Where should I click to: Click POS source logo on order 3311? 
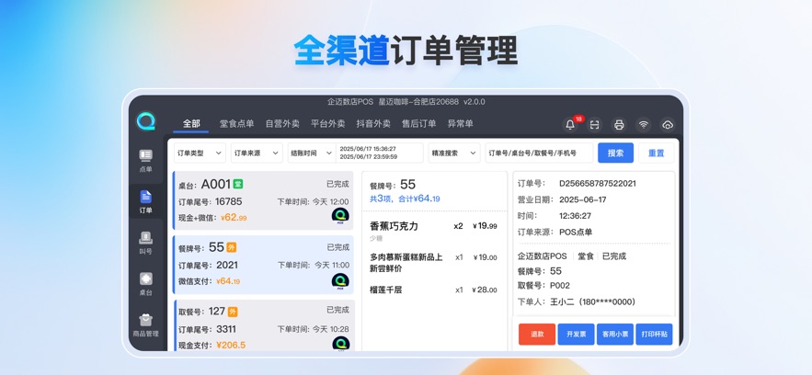pos(340,344)
